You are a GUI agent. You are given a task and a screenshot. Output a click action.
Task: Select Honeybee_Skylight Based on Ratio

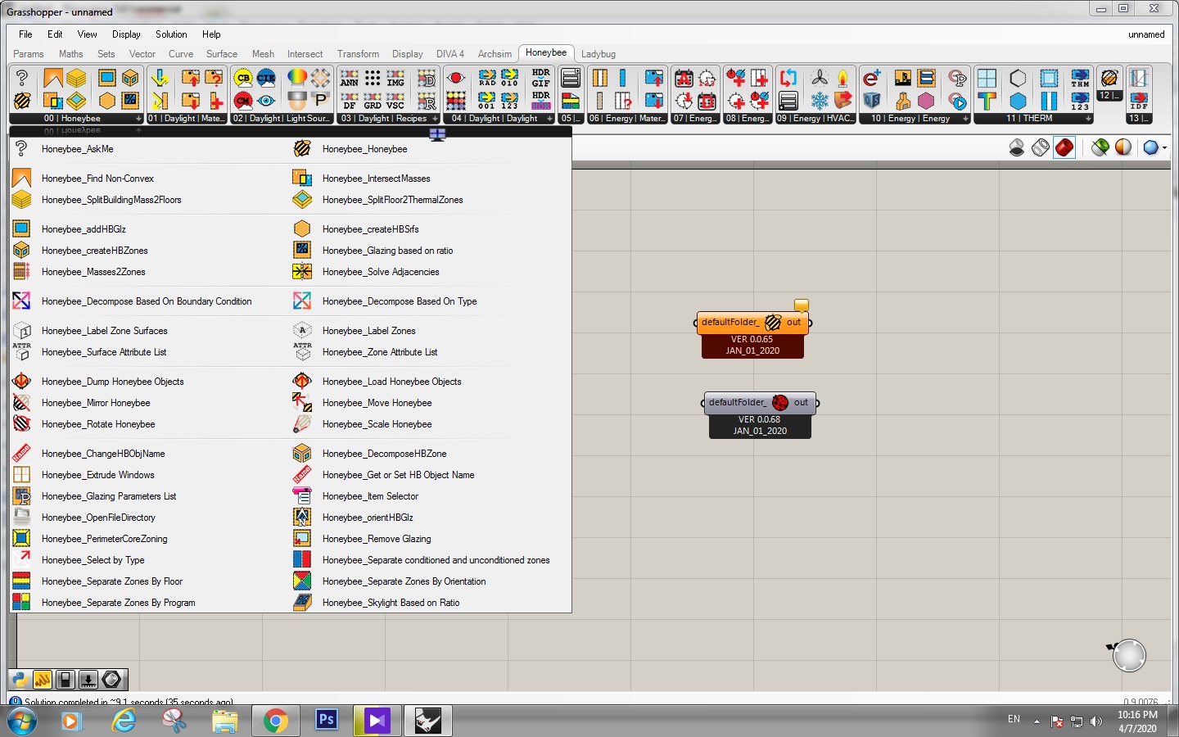(391, 603)
